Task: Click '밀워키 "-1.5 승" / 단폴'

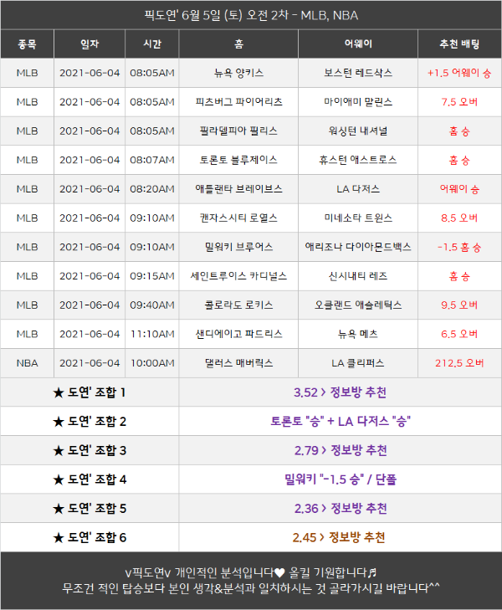Action: (341, 479)
